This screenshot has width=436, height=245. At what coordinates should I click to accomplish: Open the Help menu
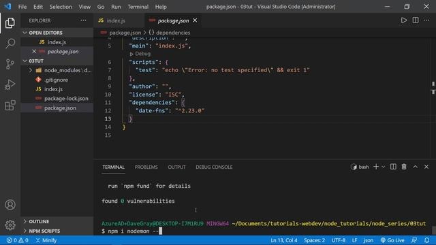pos(161,7)
